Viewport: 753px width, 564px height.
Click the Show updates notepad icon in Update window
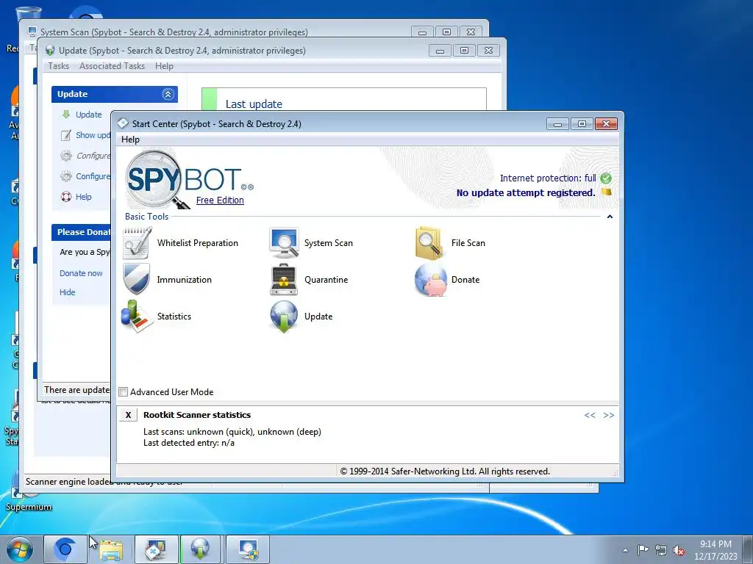point(65,135)
